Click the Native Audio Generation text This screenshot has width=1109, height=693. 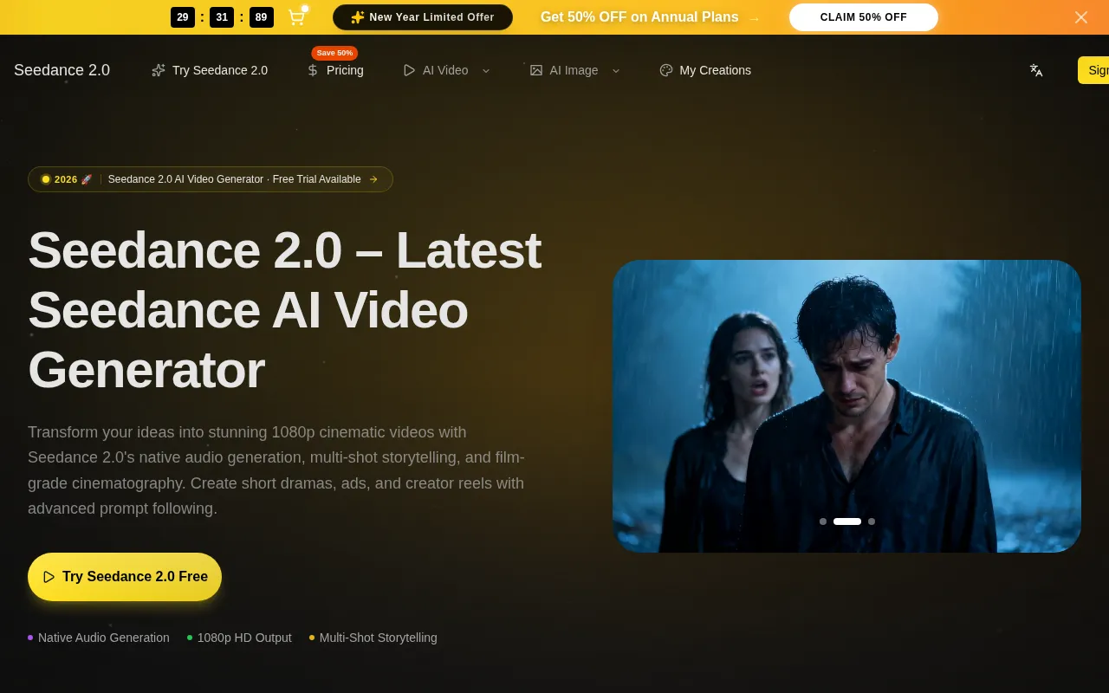(x=104, y=638)
